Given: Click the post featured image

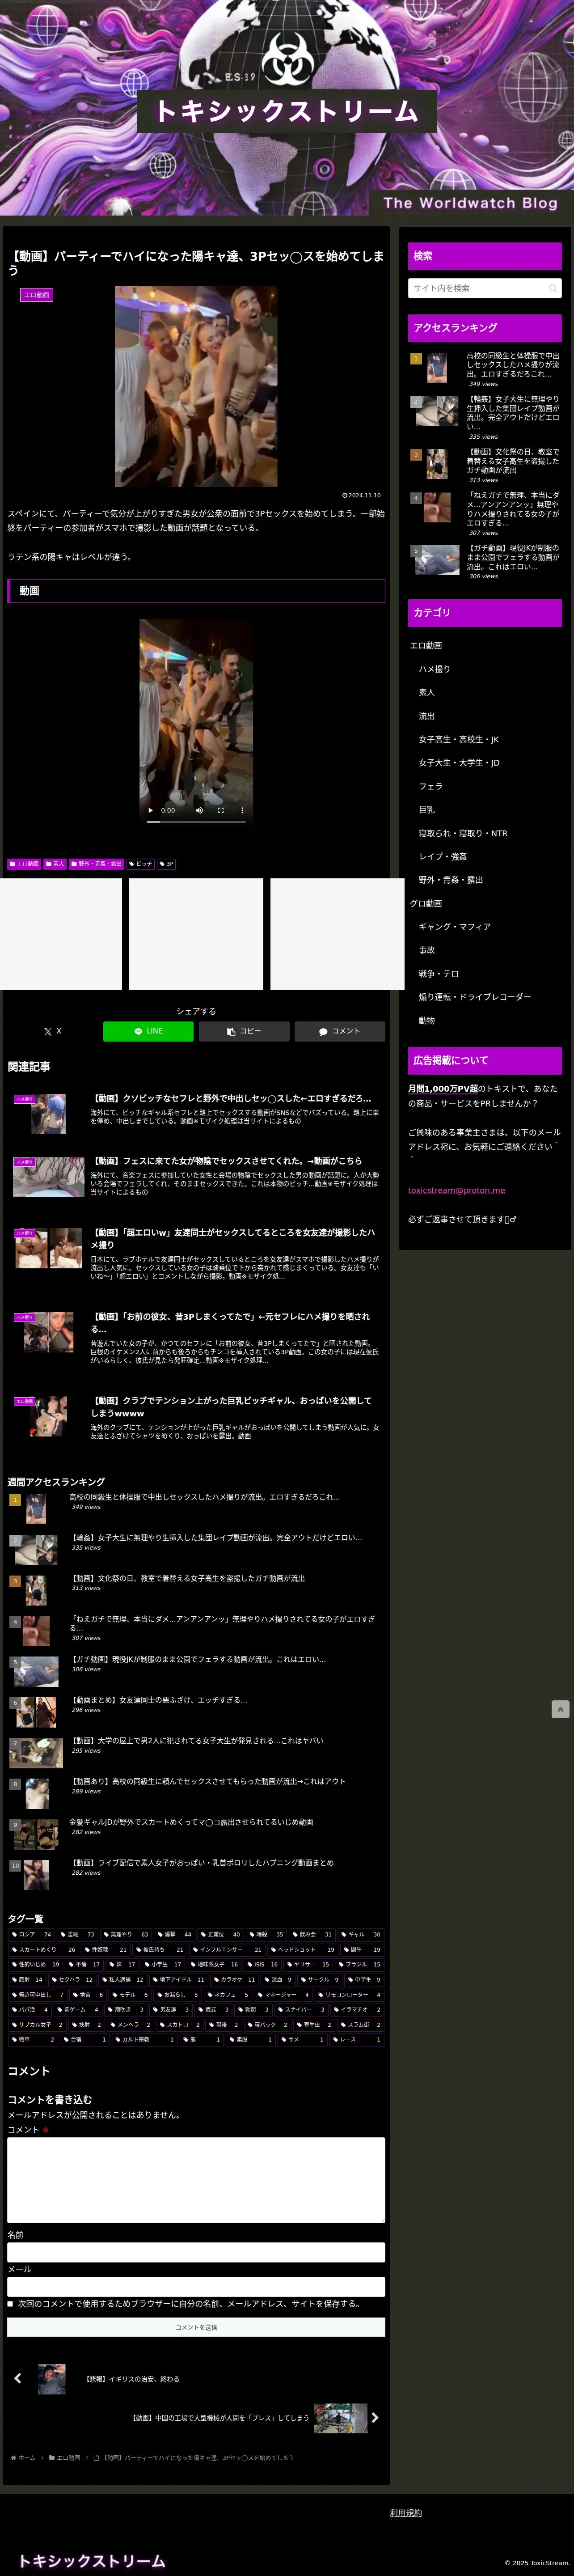Looking at the screenshot, I should coord(196,386).
